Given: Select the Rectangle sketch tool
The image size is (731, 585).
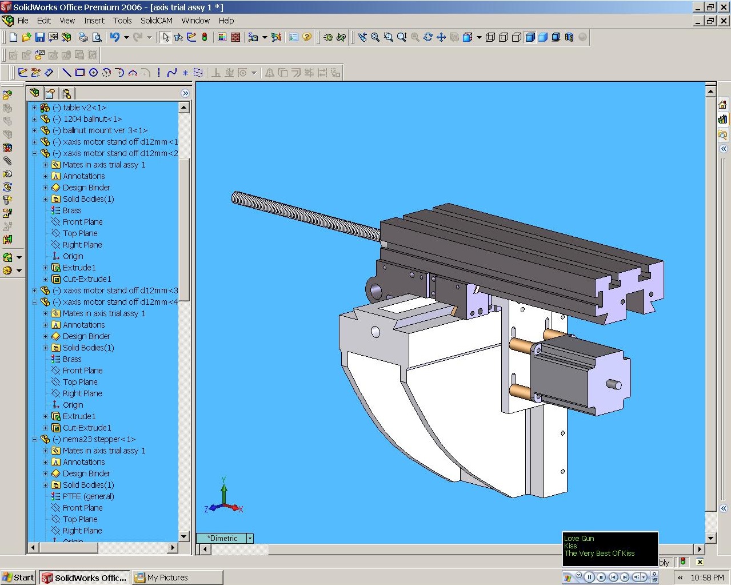Looking at the screenshot, I should (x=80, y=73).
